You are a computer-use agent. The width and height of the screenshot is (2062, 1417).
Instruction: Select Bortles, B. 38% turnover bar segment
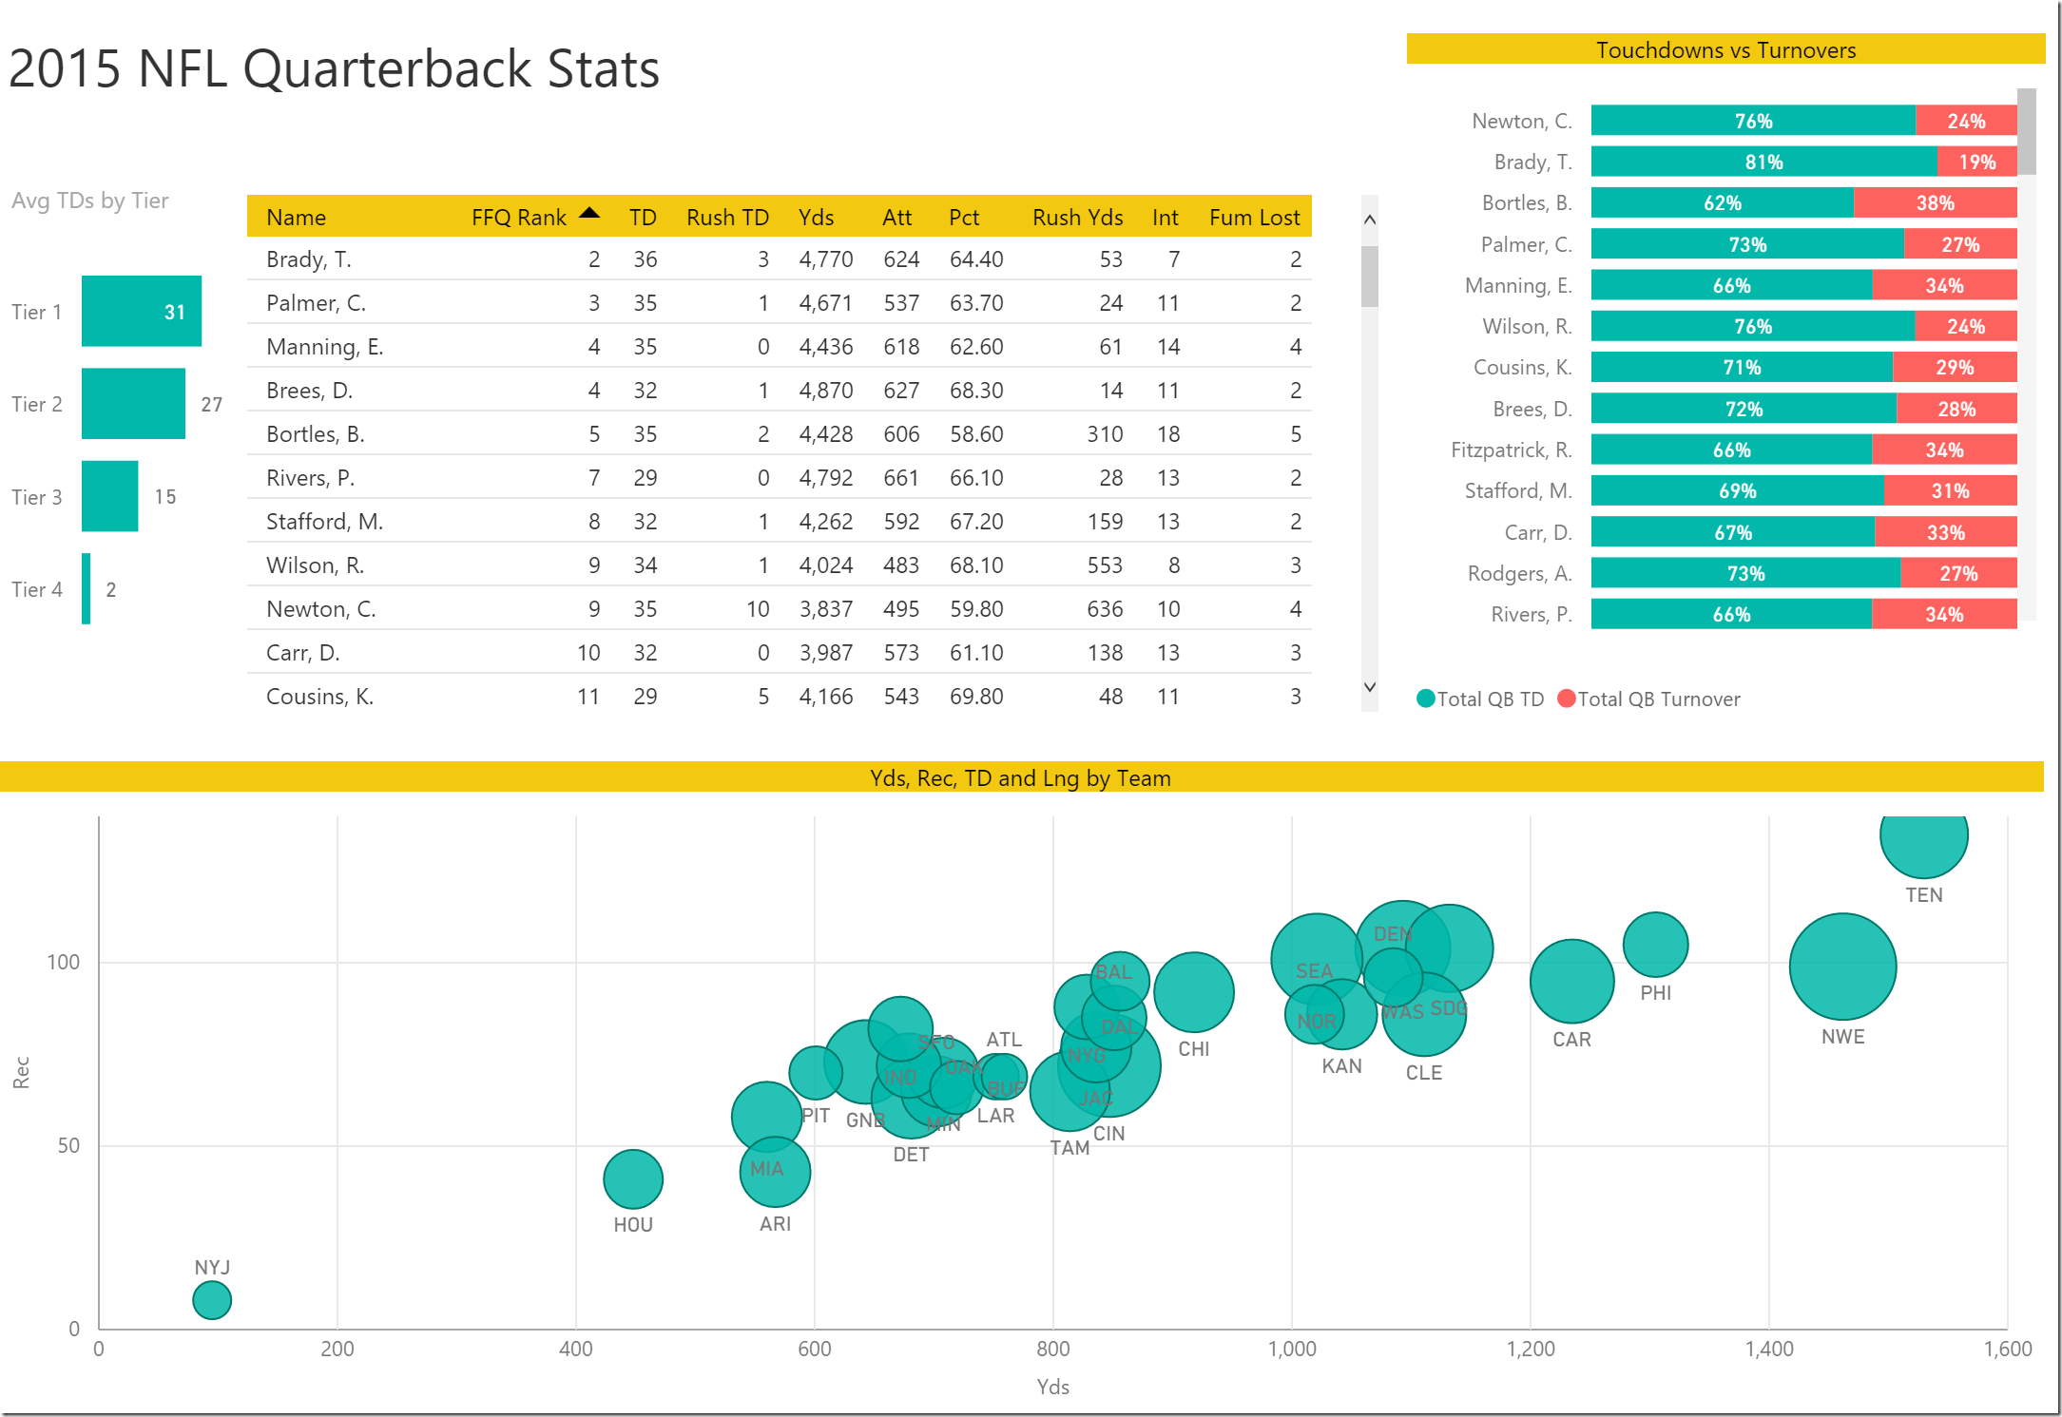pyautogui.click(x=1935, y=203)
